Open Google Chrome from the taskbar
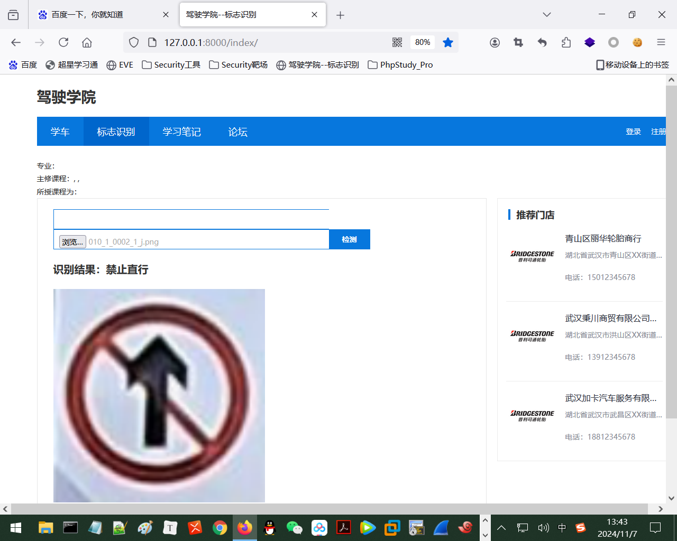 (x=220, y=528)
